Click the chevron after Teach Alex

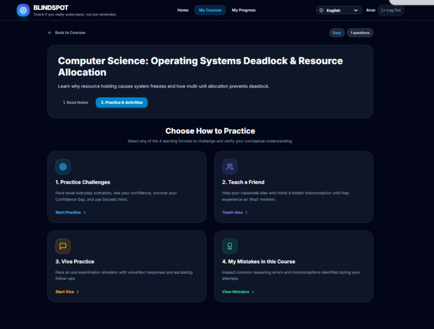[246, 212]
